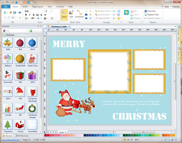Image resolution: width=182 pixels, height=143 pixels.
Task: Click the zoom out minus button
Action: coord(143,140)
